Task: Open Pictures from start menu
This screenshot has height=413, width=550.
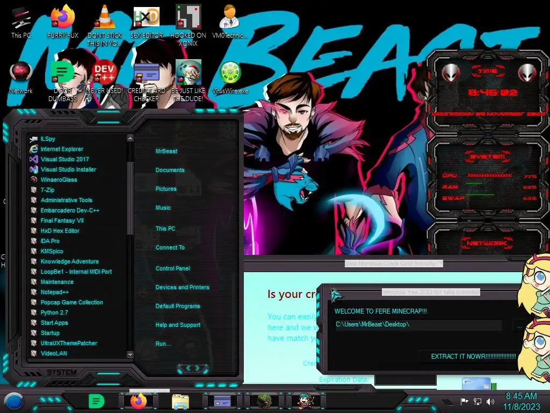Action: click(166, 189)
